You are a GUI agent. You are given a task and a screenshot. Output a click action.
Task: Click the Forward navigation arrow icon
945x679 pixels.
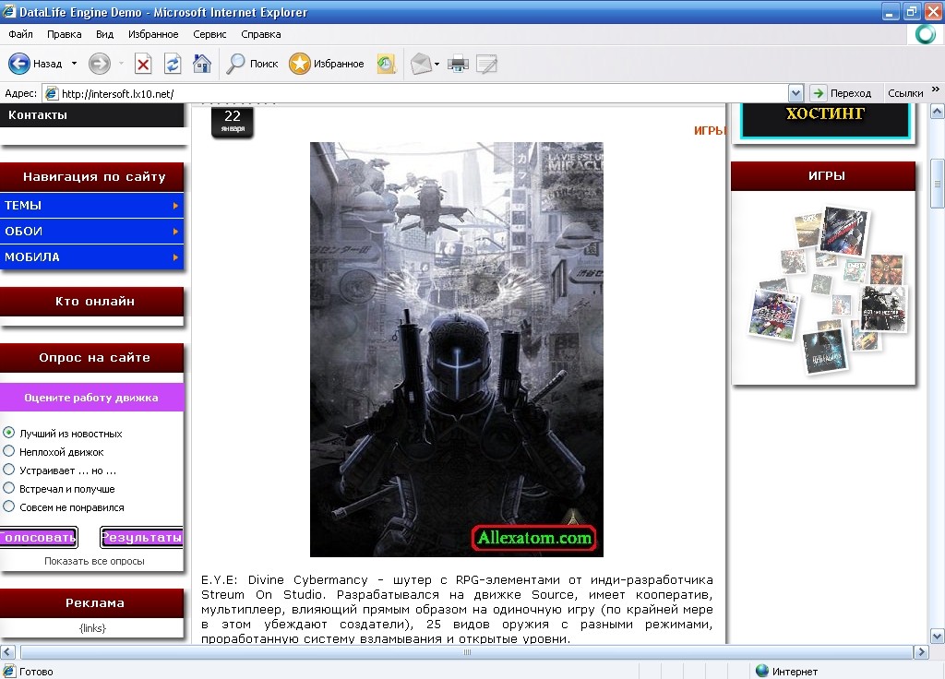point(100,64)
